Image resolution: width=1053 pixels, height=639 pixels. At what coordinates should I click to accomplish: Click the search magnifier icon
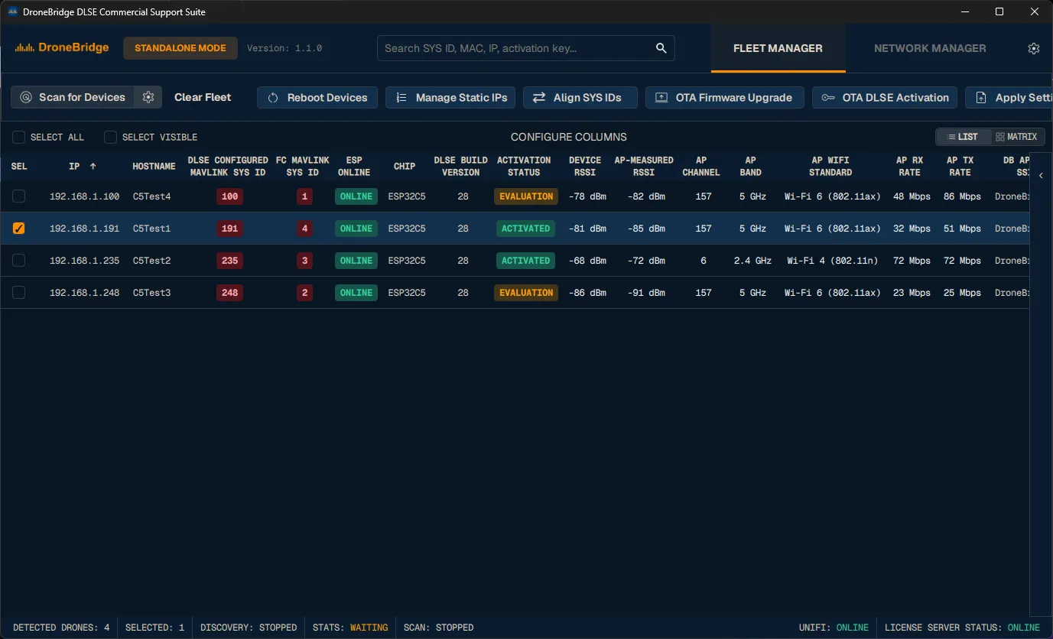click(661, 48)
